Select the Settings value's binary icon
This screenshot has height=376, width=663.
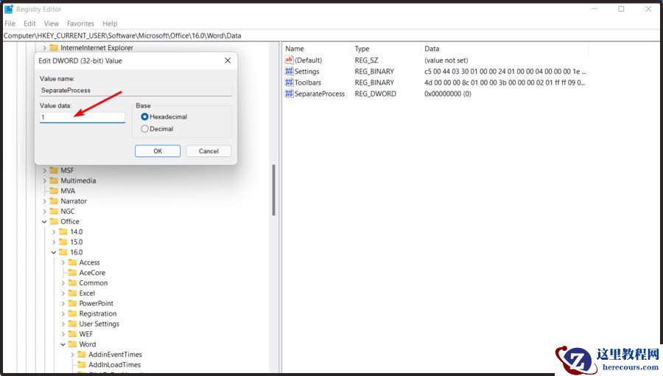point(289,71)
